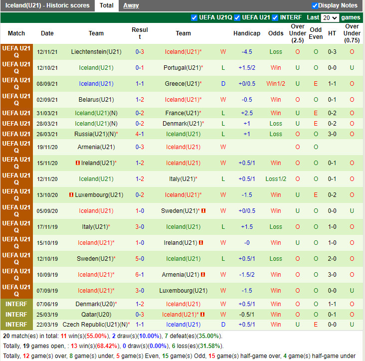Viewport: 365px width, 361px height.
Task: Open the Last games count dropdown
Action: click(330, 17)
